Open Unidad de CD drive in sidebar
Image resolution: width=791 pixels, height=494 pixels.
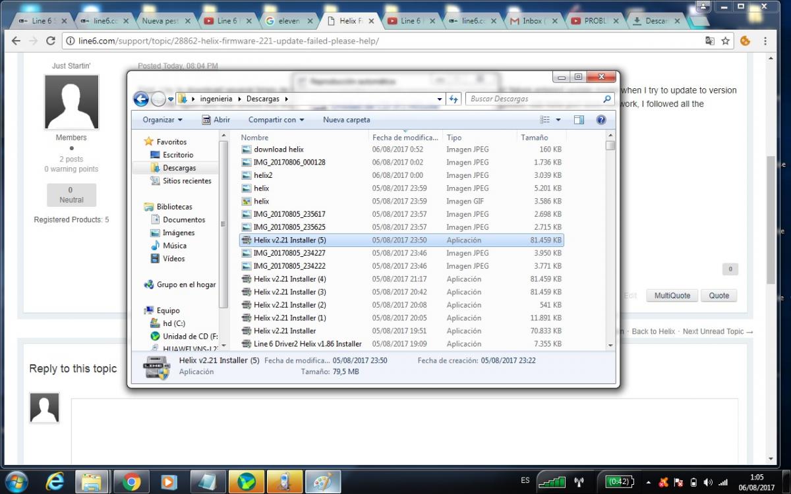tap(190, 337)
